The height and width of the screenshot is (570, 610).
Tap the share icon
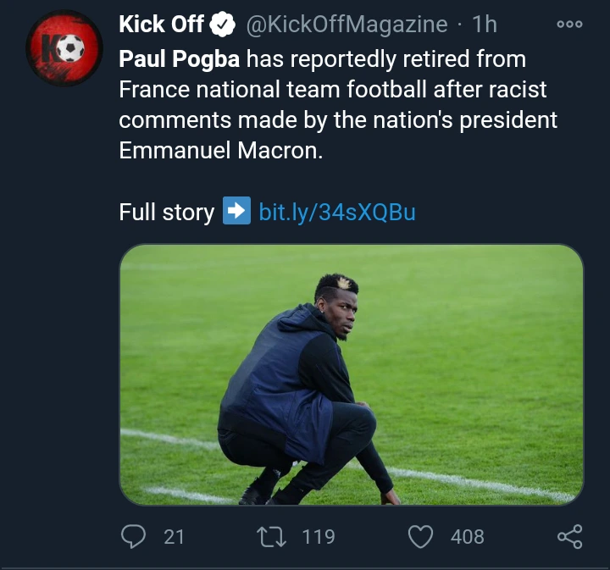569,536
